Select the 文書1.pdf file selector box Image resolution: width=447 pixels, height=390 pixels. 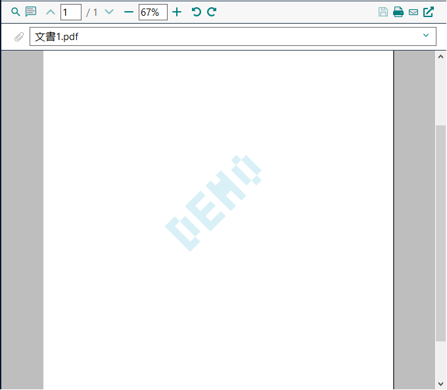click(x=223, y=37)
